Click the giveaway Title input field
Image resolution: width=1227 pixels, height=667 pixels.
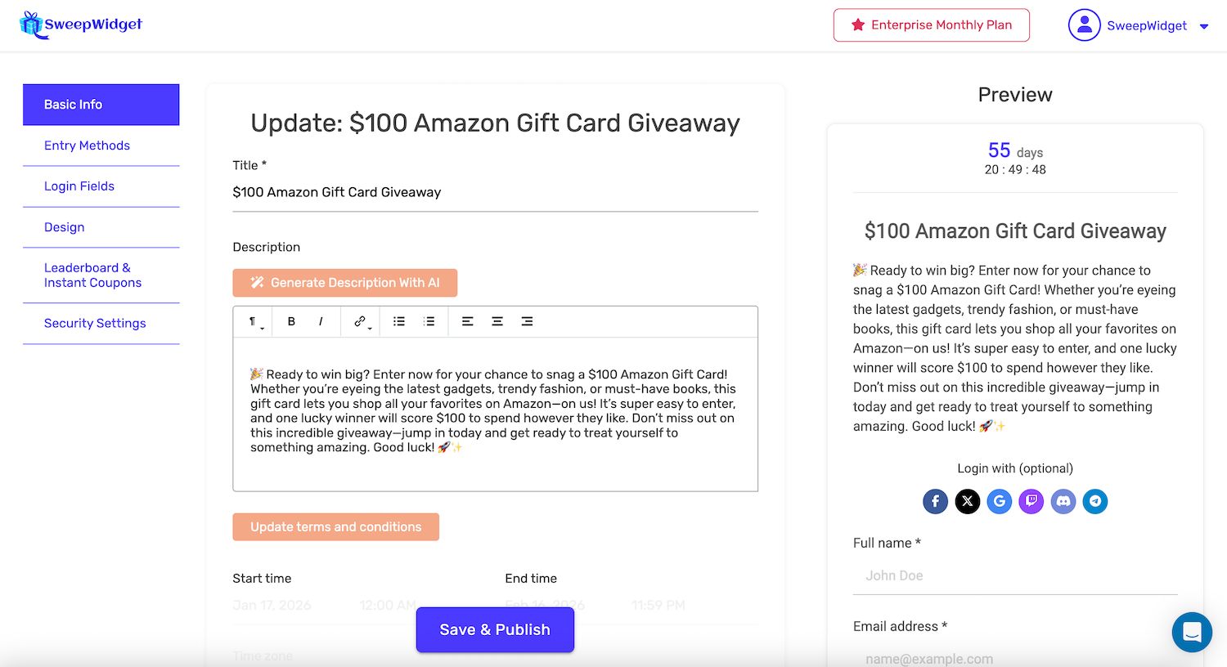(495, 191)
